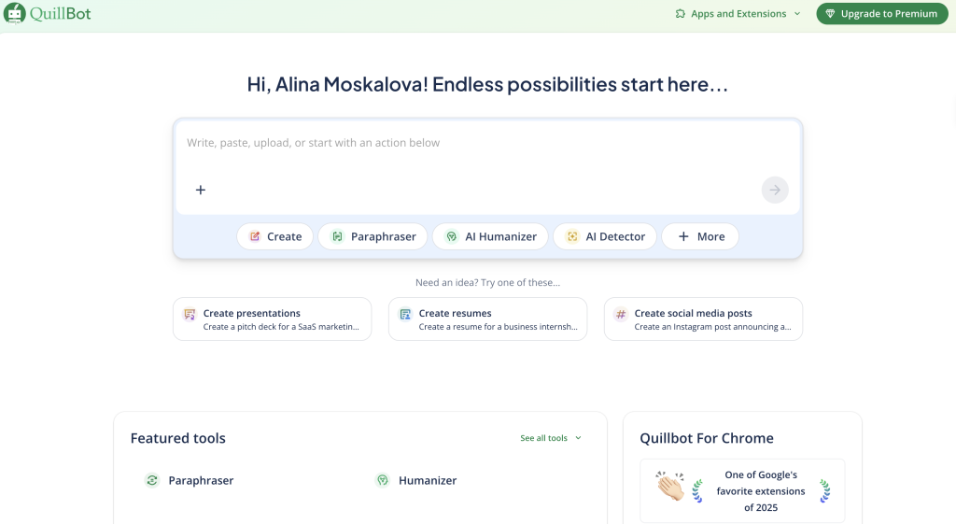Click the Create presentations card icon
This screenshot has width=956, height=524.
190,314
